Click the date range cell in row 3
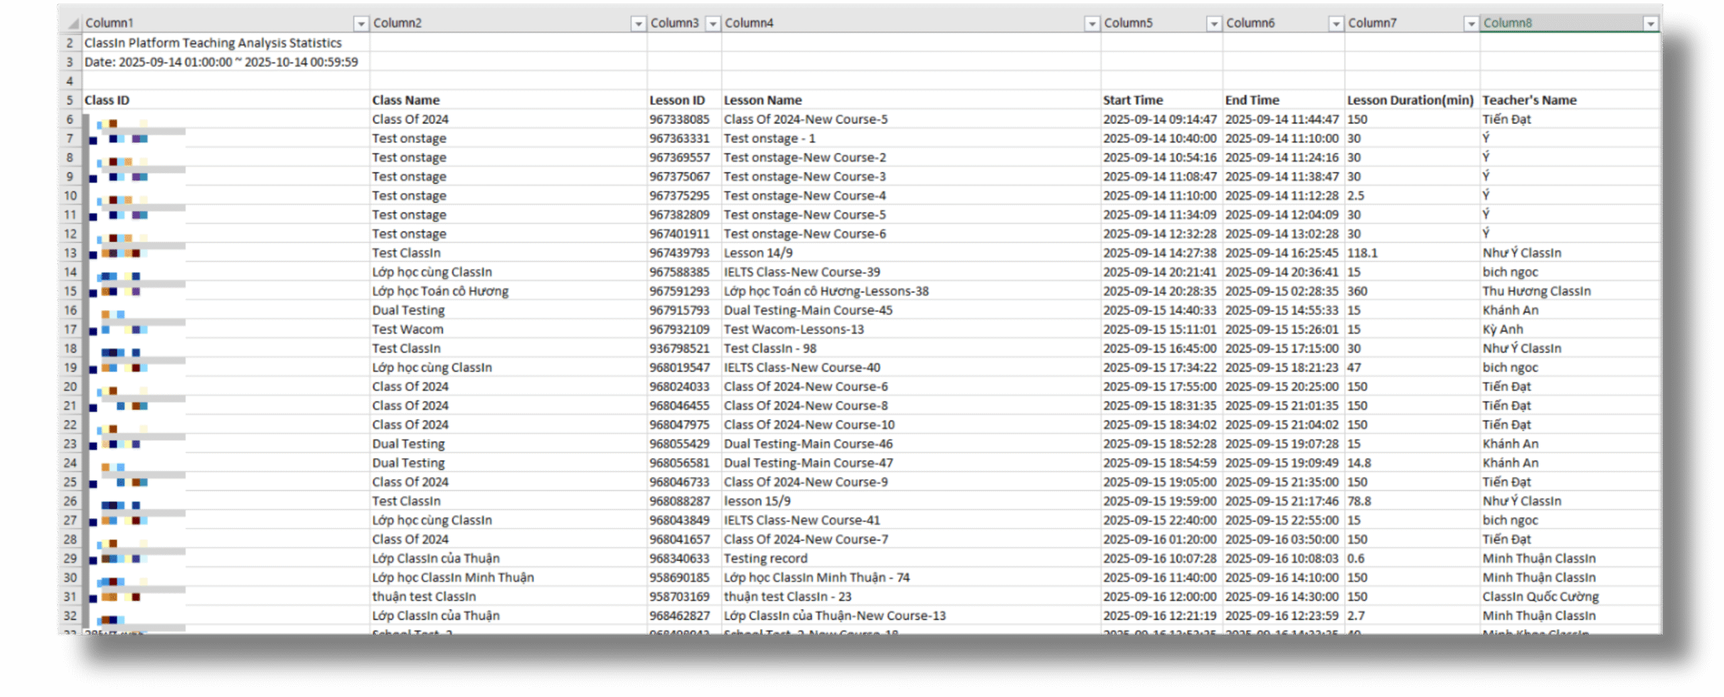Image resolution: width=1724 pixels, height=697 pixels. [221, 62]
